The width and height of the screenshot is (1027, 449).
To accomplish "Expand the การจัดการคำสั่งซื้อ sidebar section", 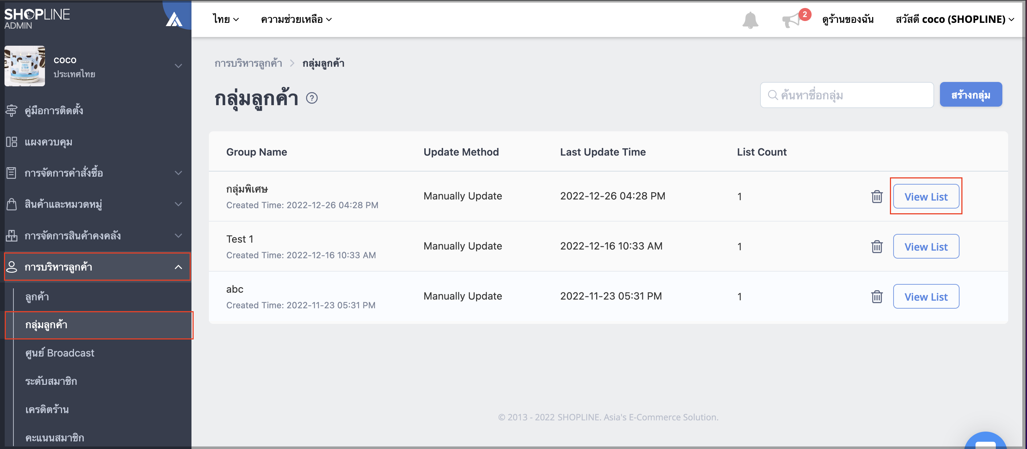I will click(96, 173).
